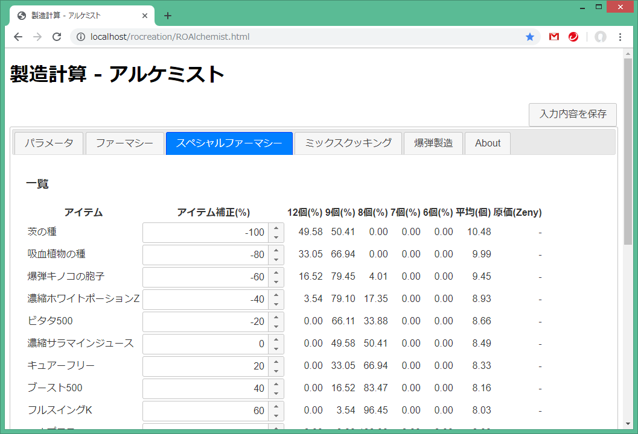Switch to the ファーマシー tab
638x434 pixels.
[125, 143]
